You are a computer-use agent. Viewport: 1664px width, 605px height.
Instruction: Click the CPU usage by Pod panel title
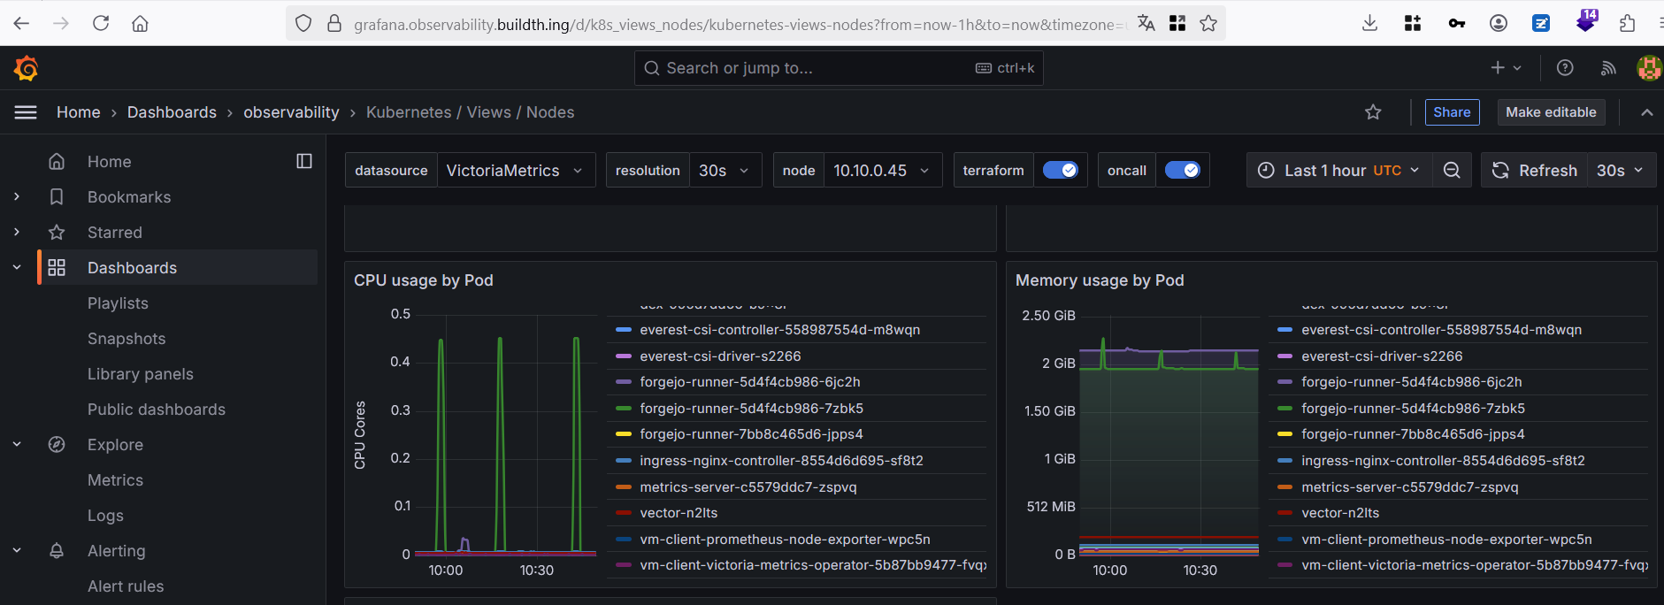[424, 280]
